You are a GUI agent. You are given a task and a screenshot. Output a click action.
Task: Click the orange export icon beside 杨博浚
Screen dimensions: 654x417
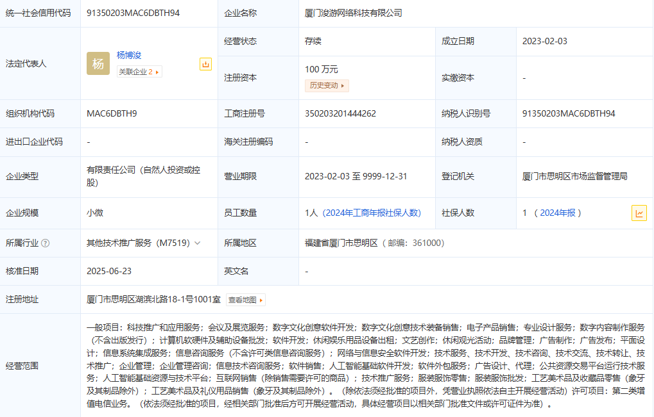click(205, 64)
